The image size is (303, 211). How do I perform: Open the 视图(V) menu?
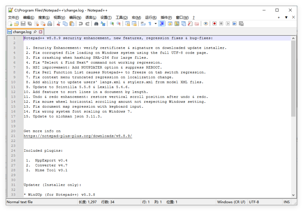pos(59,17)
